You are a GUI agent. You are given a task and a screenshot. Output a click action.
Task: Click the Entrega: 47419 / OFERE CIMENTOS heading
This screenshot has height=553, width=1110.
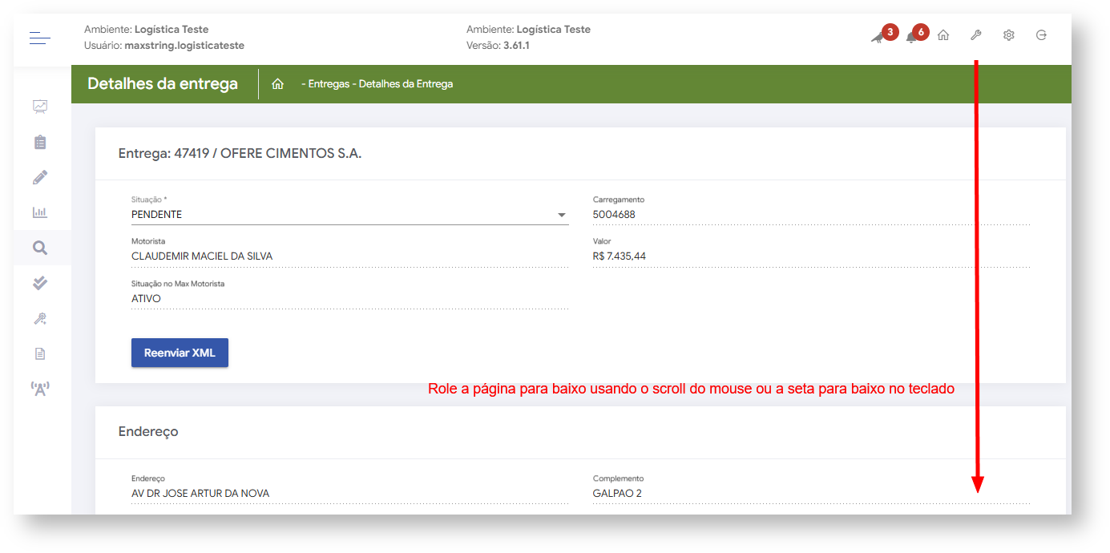pos(240,153)
